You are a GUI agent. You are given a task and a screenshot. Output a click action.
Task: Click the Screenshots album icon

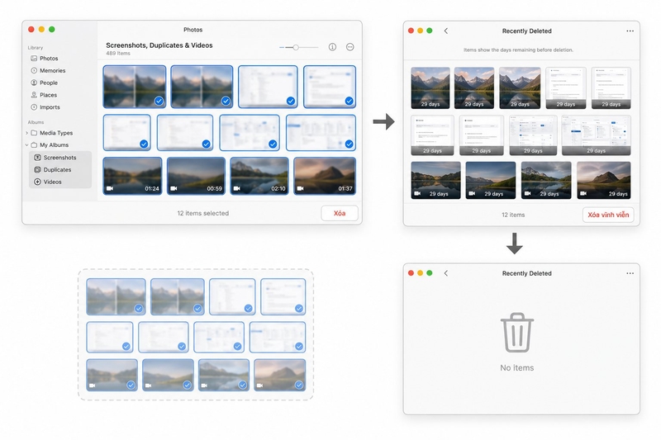click(x=37, y=158)
